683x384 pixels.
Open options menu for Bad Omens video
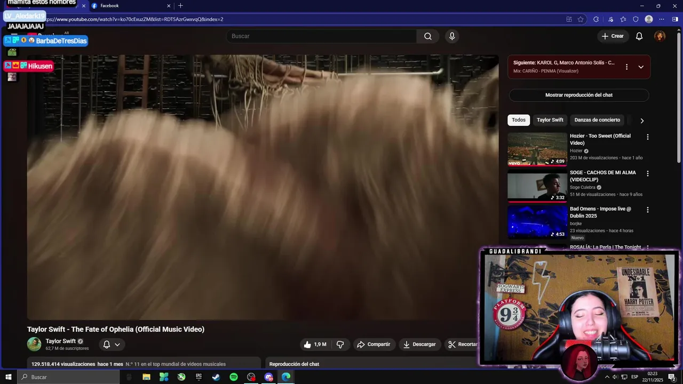coord(648,210)
